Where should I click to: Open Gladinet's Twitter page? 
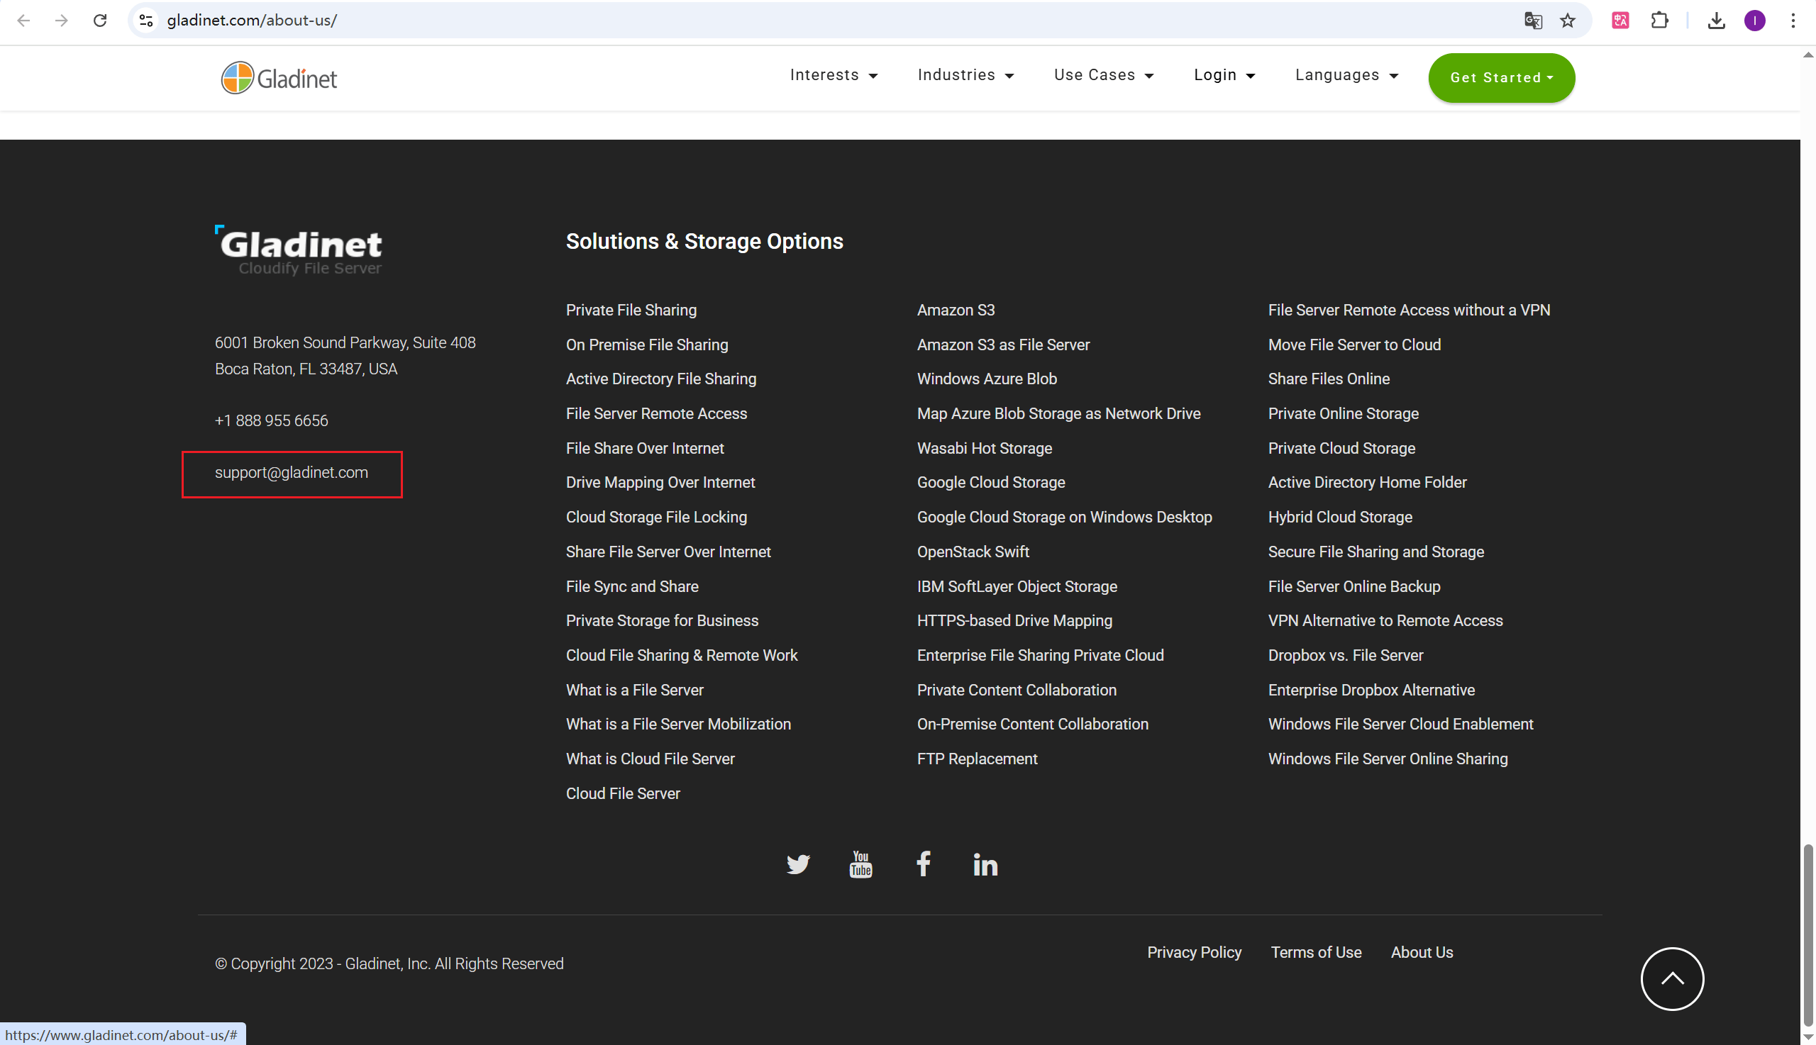click(x=798, y=864)
